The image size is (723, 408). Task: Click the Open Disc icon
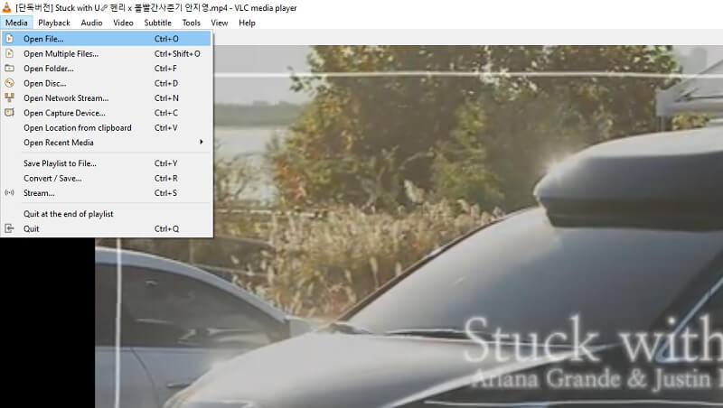click(x=10, y=83)
